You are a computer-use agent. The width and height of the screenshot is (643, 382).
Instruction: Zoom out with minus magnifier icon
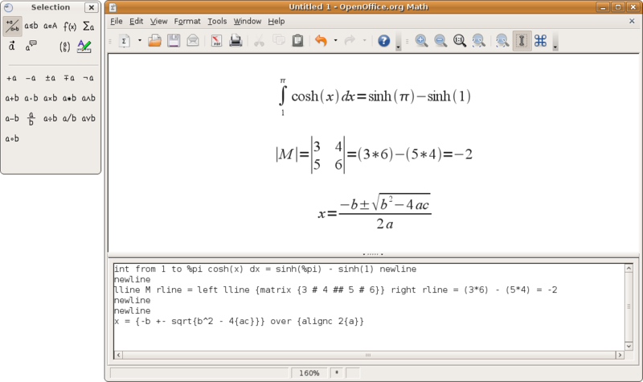tap(440, 41)
